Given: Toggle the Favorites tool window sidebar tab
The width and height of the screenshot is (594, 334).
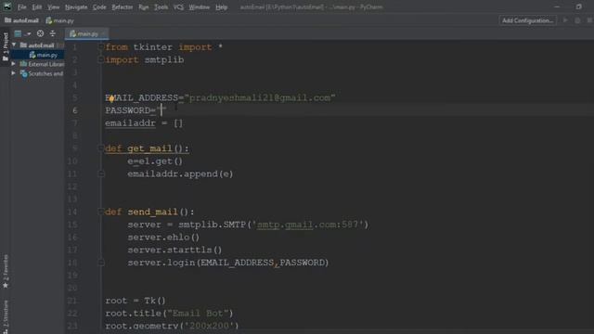Looking at the screenshot, I should pos(6,271).
